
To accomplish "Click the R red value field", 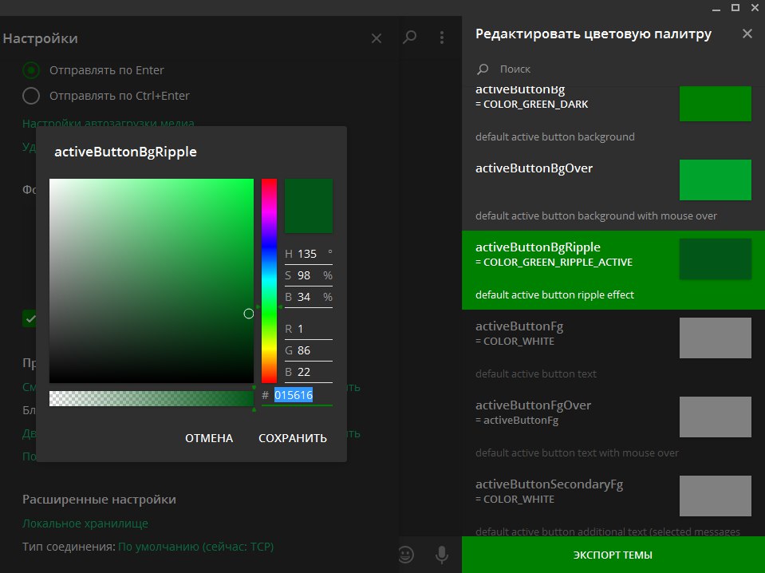I will tap(309, 329).
